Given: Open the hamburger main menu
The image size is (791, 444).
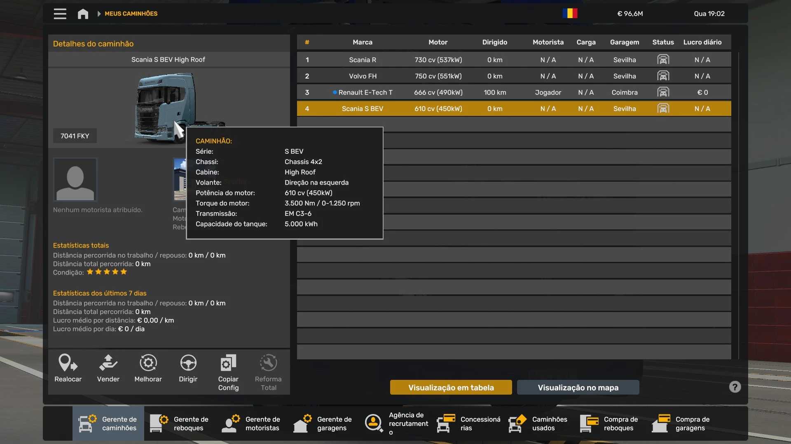Looking at the screenshot, I should [60, 14].
